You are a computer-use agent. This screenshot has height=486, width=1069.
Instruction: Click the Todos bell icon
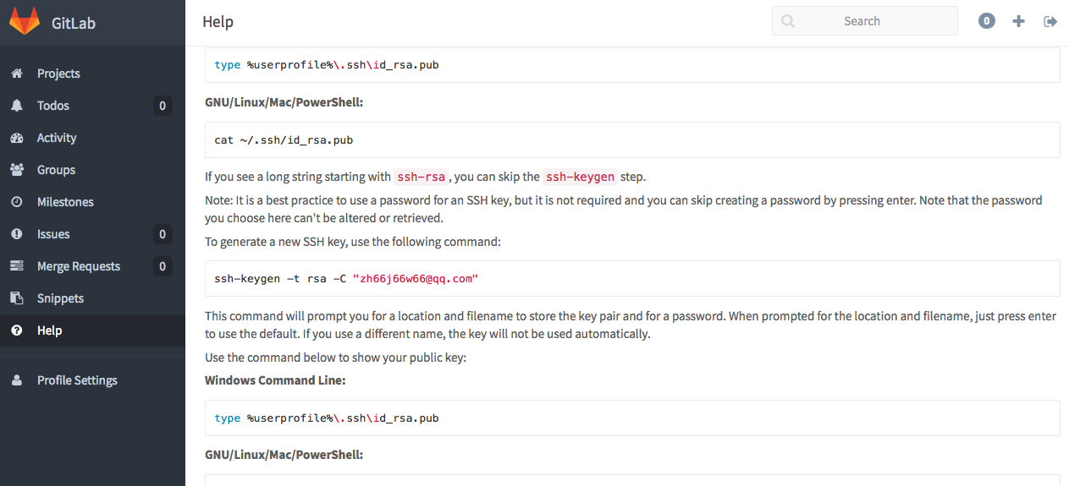point(16,106)
